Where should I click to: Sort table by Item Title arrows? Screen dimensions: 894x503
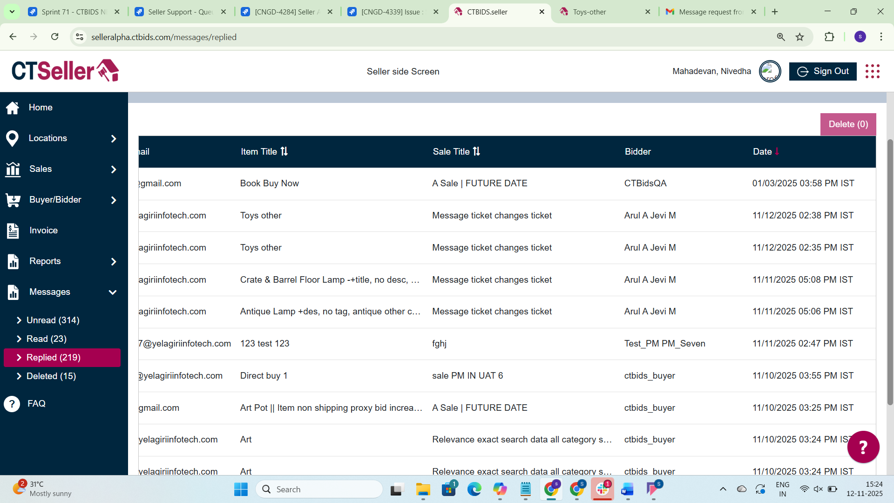pos(284,151)
